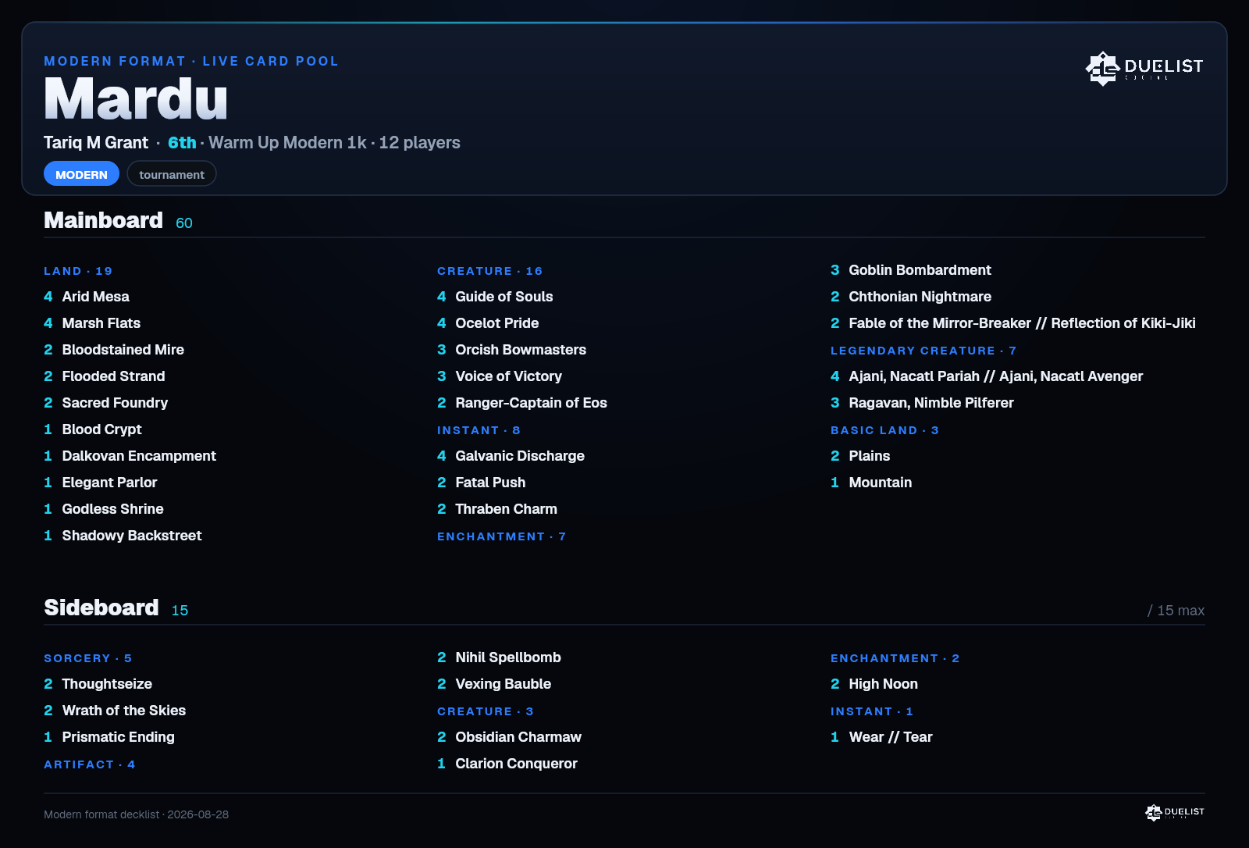Click the Duelist logo in header
The height and width of the screenshot is (848, 1249).
(1144, 68)
